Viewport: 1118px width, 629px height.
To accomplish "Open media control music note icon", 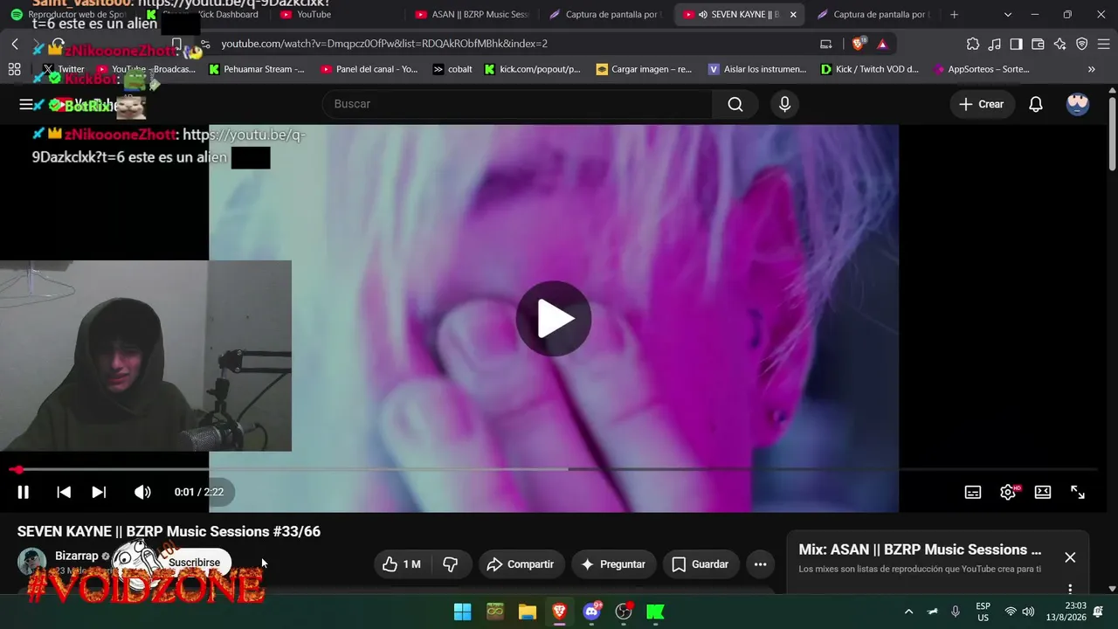I will [995, 44].
